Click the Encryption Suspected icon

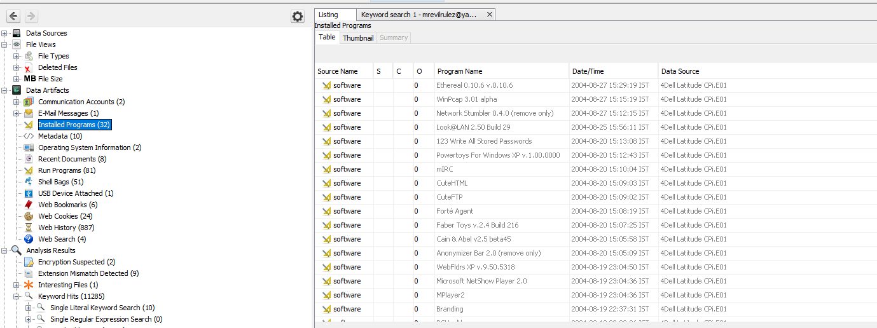29,262
